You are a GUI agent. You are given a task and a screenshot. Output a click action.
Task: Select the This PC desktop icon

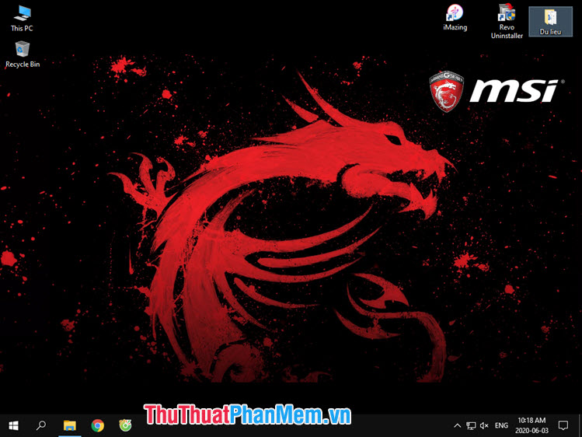(22, 19)
